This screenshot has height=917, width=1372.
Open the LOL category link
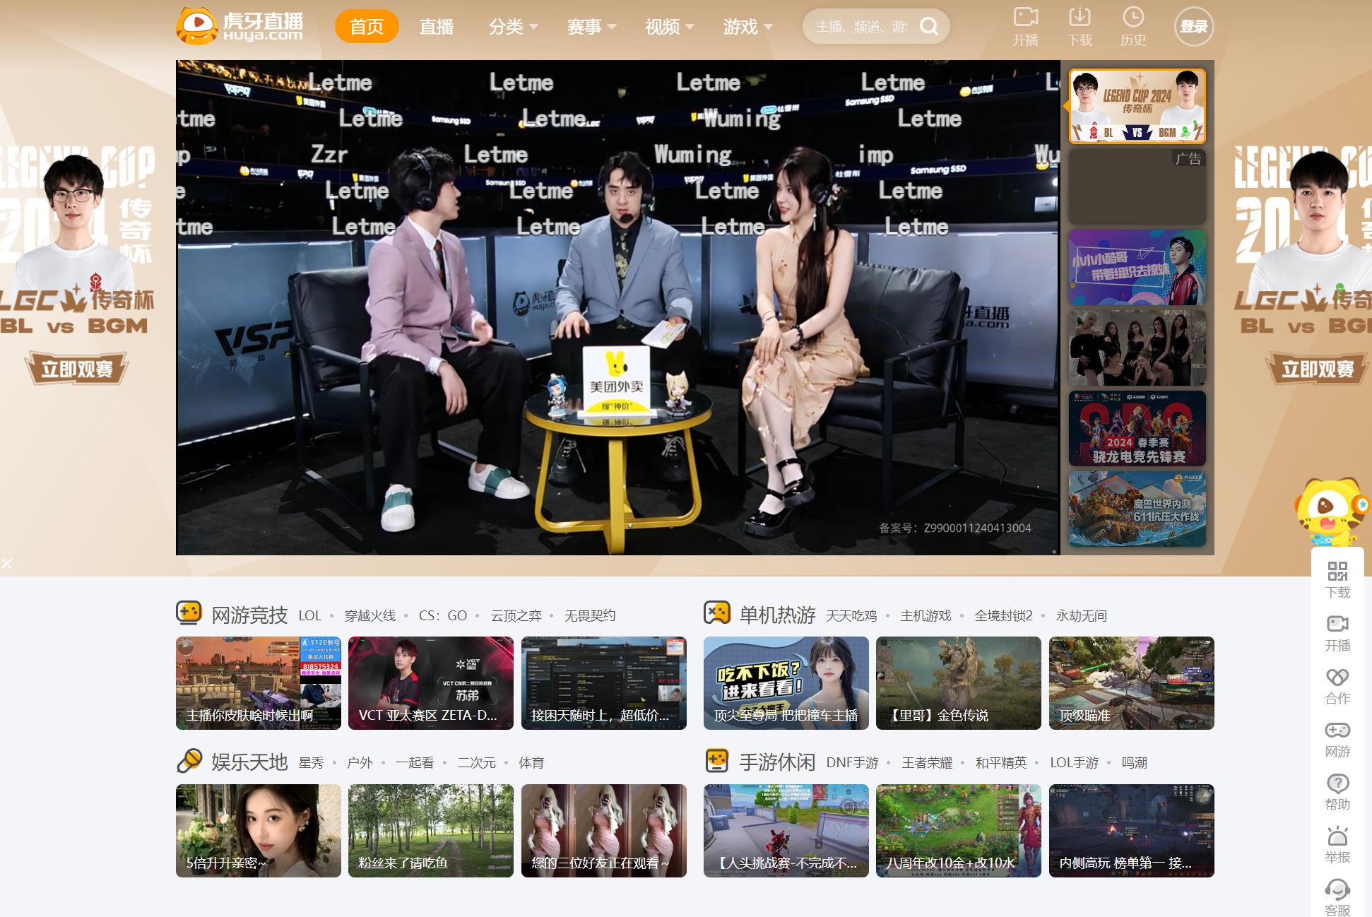(309, 616)
